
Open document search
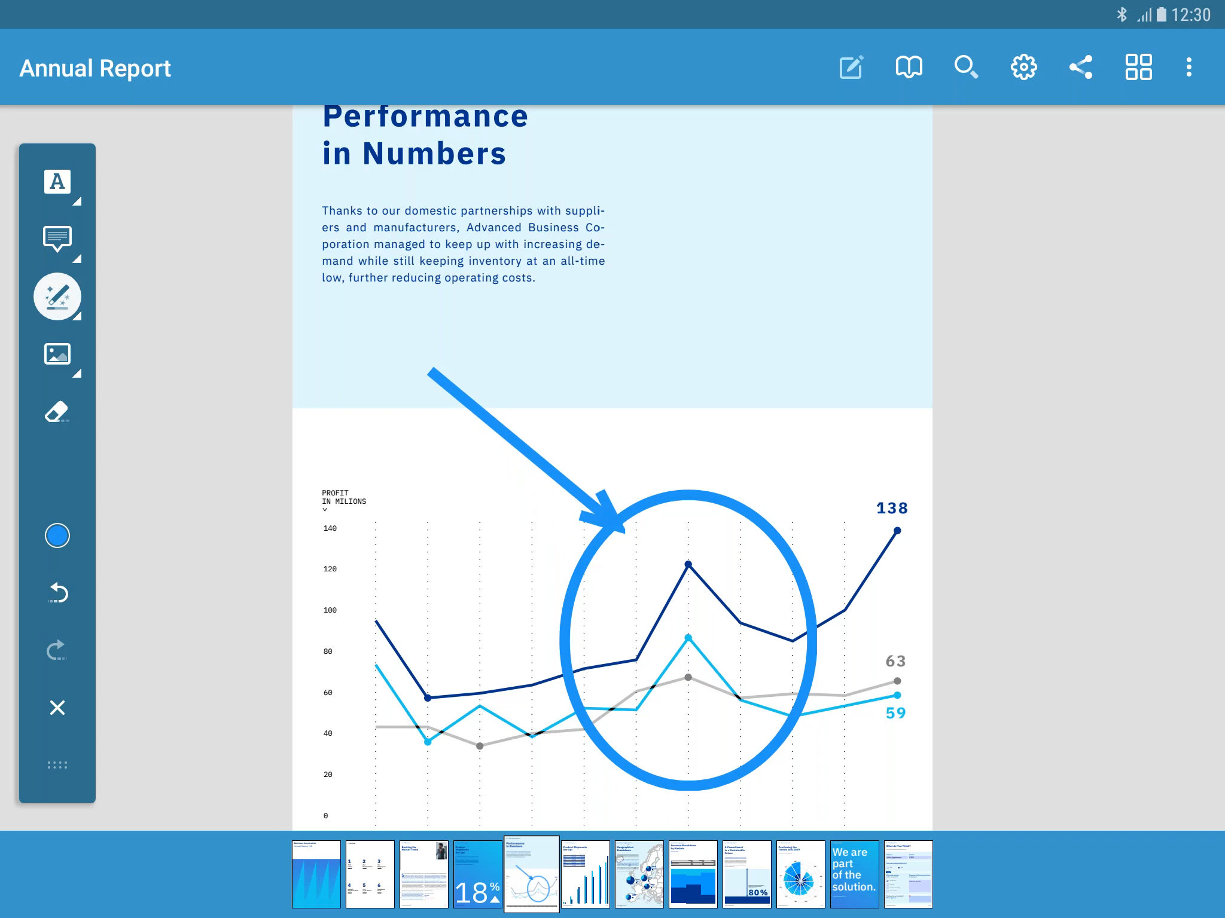point(966,67)
